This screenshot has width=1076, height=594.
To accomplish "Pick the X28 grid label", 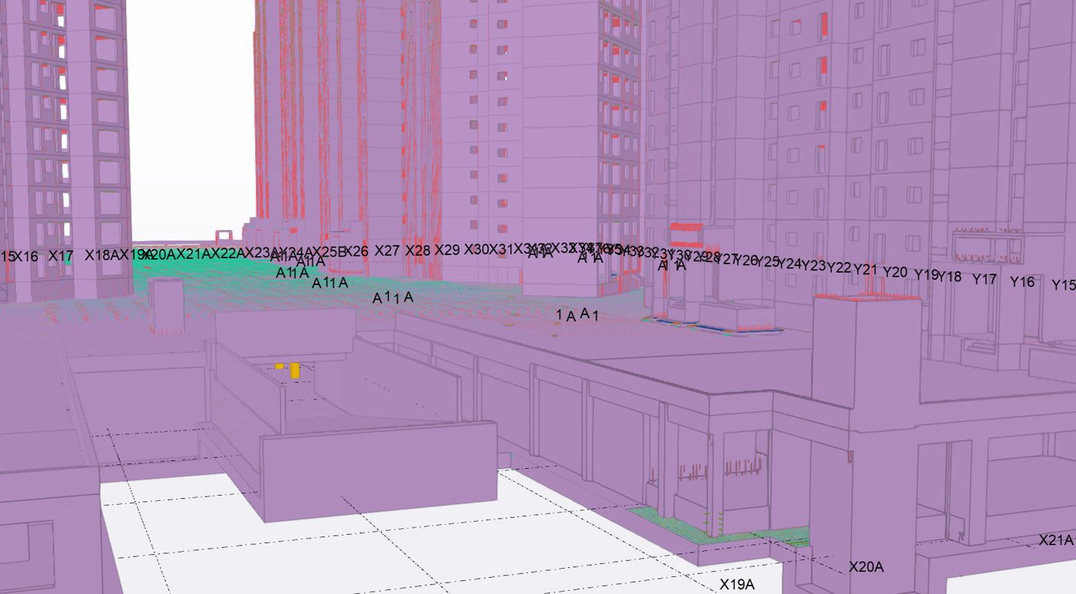I will click(x=418, y=251).
